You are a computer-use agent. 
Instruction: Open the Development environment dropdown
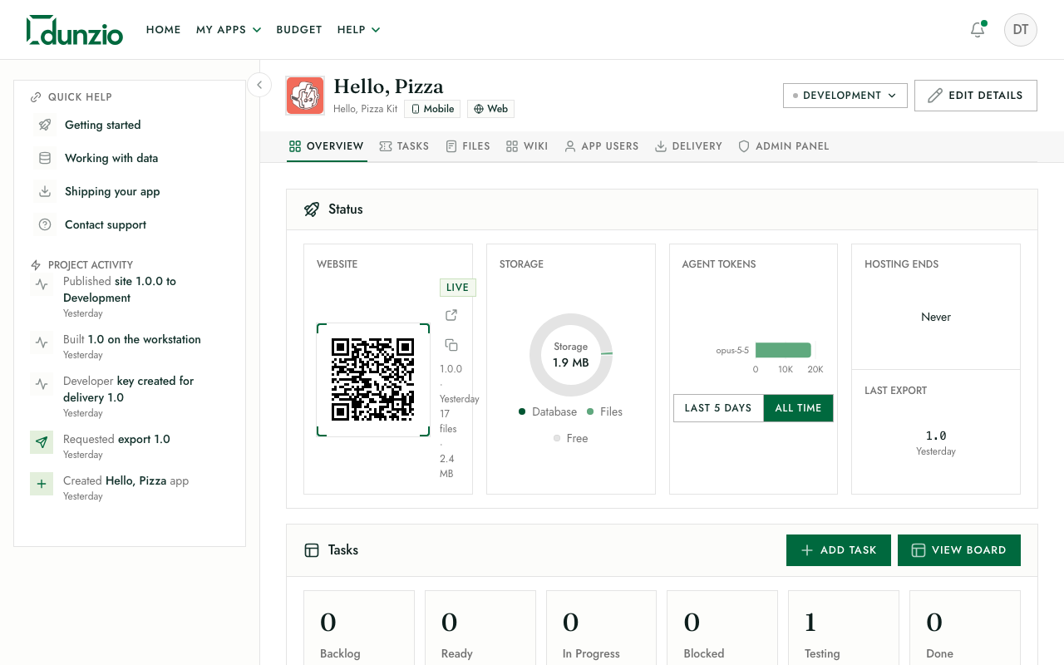pos(845,96)
